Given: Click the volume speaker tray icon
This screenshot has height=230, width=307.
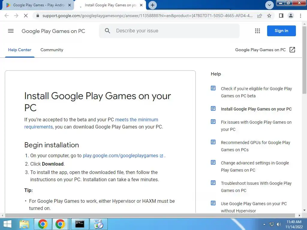Looking at the screenshot, I should pos(279,224).
